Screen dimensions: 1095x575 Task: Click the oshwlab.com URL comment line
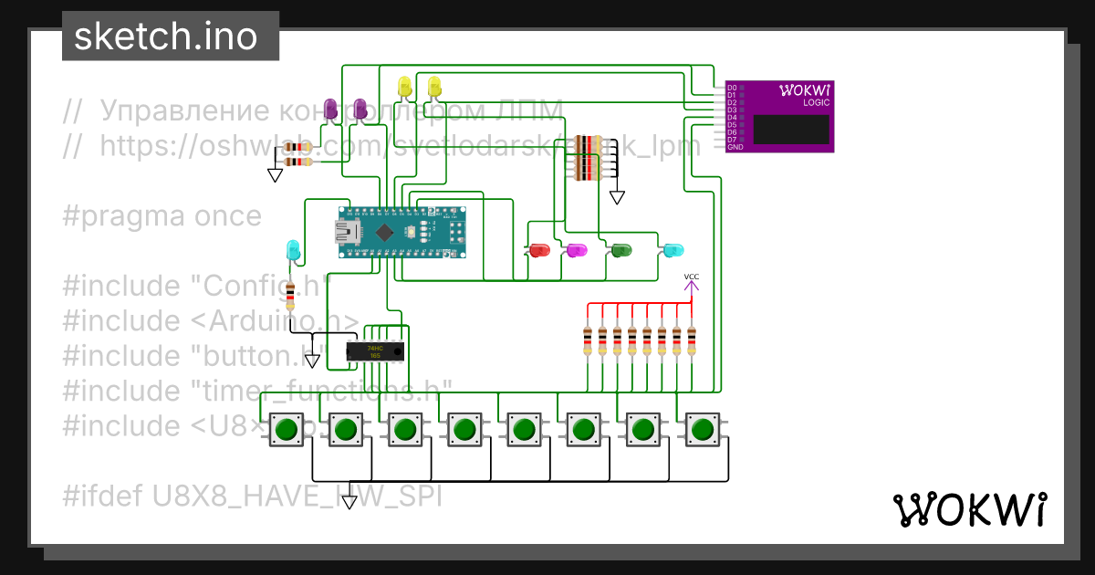click(381, 145)
